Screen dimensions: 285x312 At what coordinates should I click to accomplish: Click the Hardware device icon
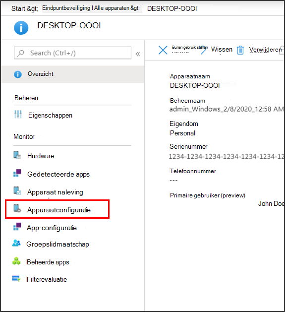17,155
